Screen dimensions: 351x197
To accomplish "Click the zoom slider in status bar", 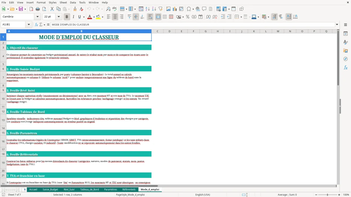I will click(x=327, y=195).
